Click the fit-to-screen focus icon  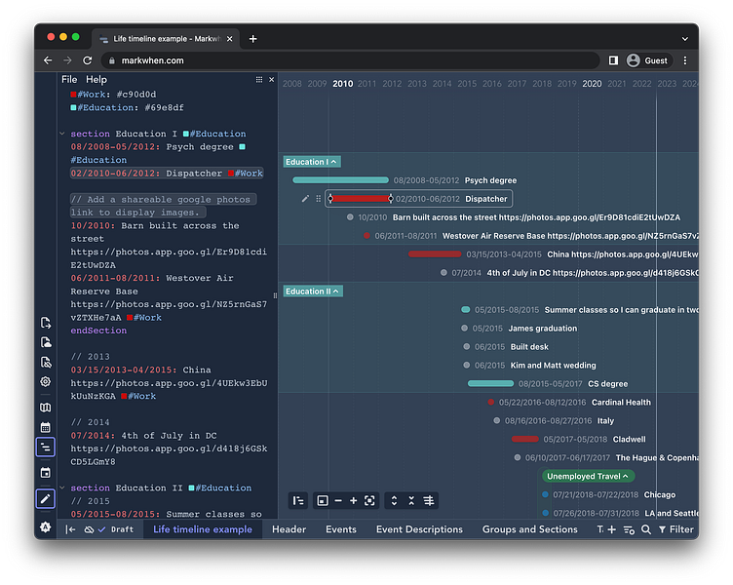pos(369,501)
